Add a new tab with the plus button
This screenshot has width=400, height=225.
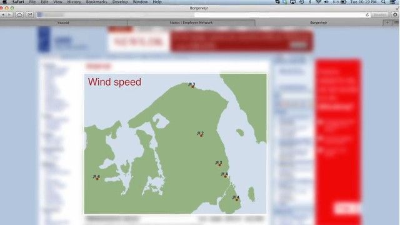point(387,22)
